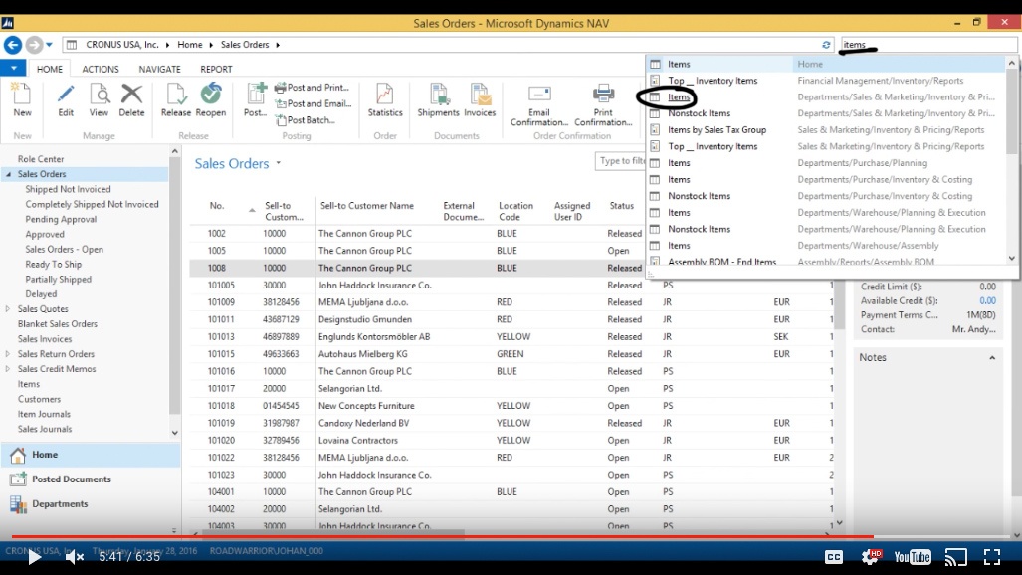Expand the Sales Credit Memos node
The height and width of the screenshot is (575, 1022).
[8, 369]
